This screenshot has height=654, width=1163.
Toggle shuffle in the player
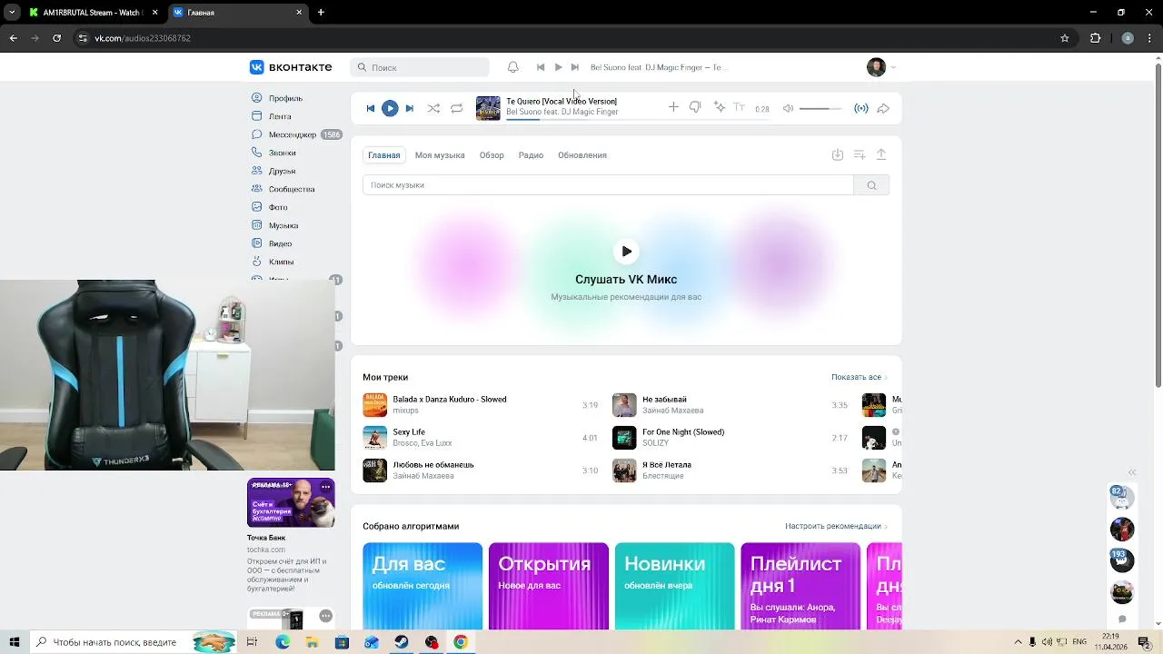433,108
